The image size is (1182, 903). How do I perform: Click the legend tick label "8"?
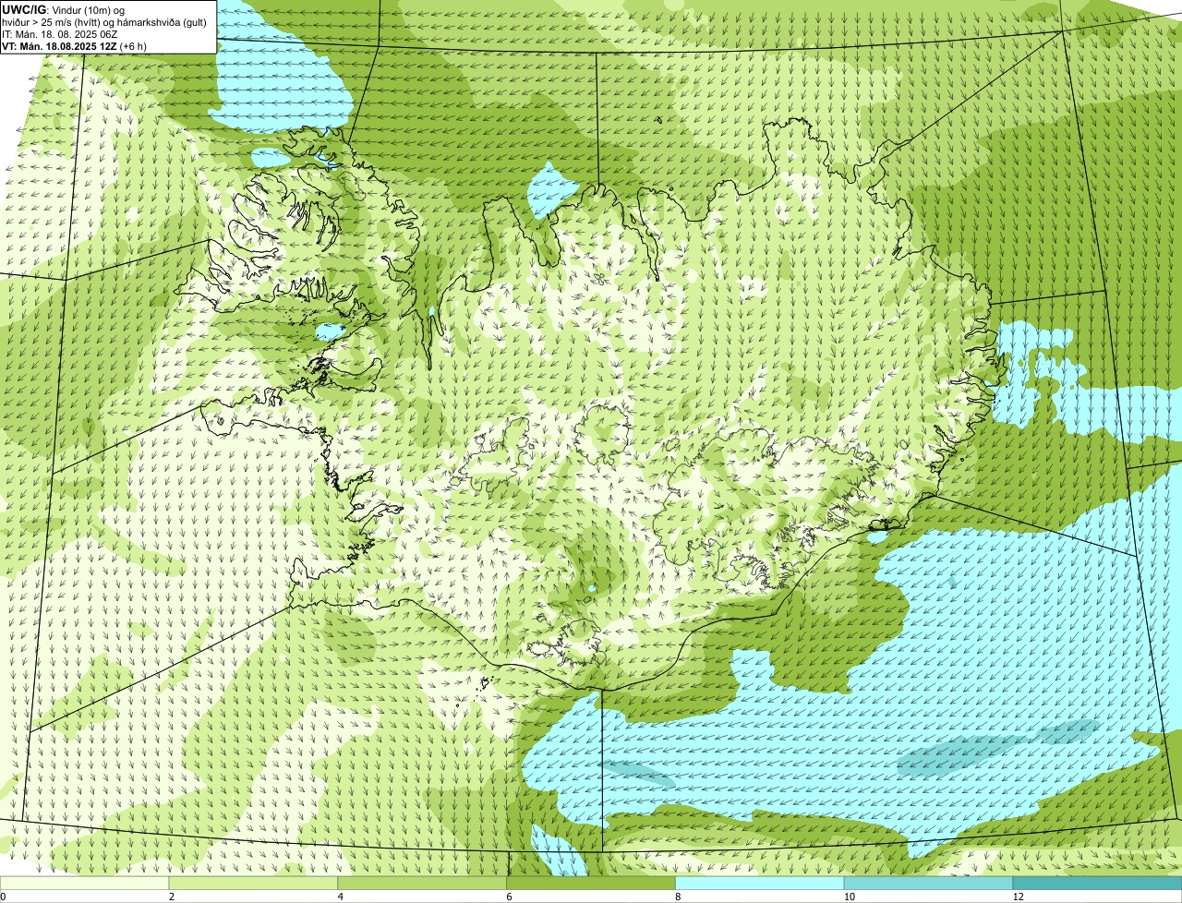click(678, 897)
